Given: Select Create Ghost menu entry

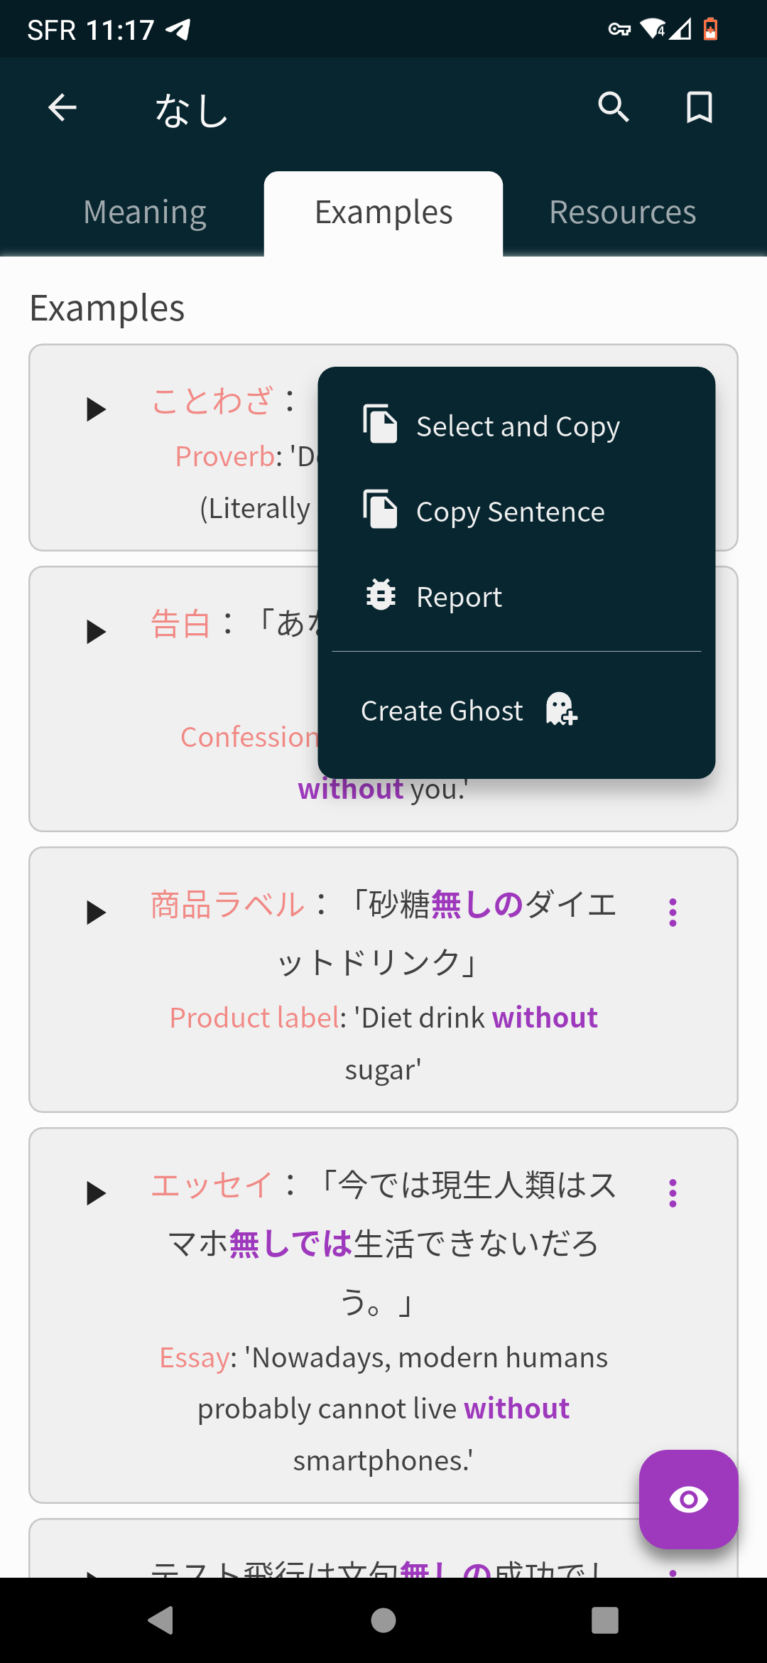Looking at the screenshot, I should tap(442, 711).
